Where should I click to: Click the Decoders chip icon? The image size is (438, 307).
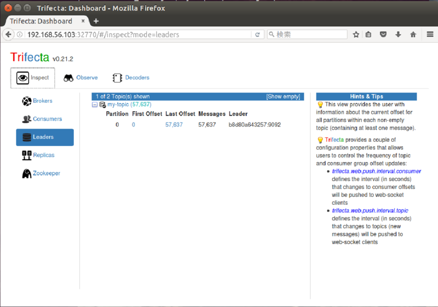click(117, 78)
